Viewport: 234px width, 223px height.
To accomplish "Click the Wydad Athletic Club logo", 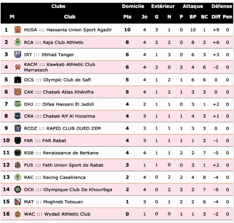I will (x=17, y=214).
